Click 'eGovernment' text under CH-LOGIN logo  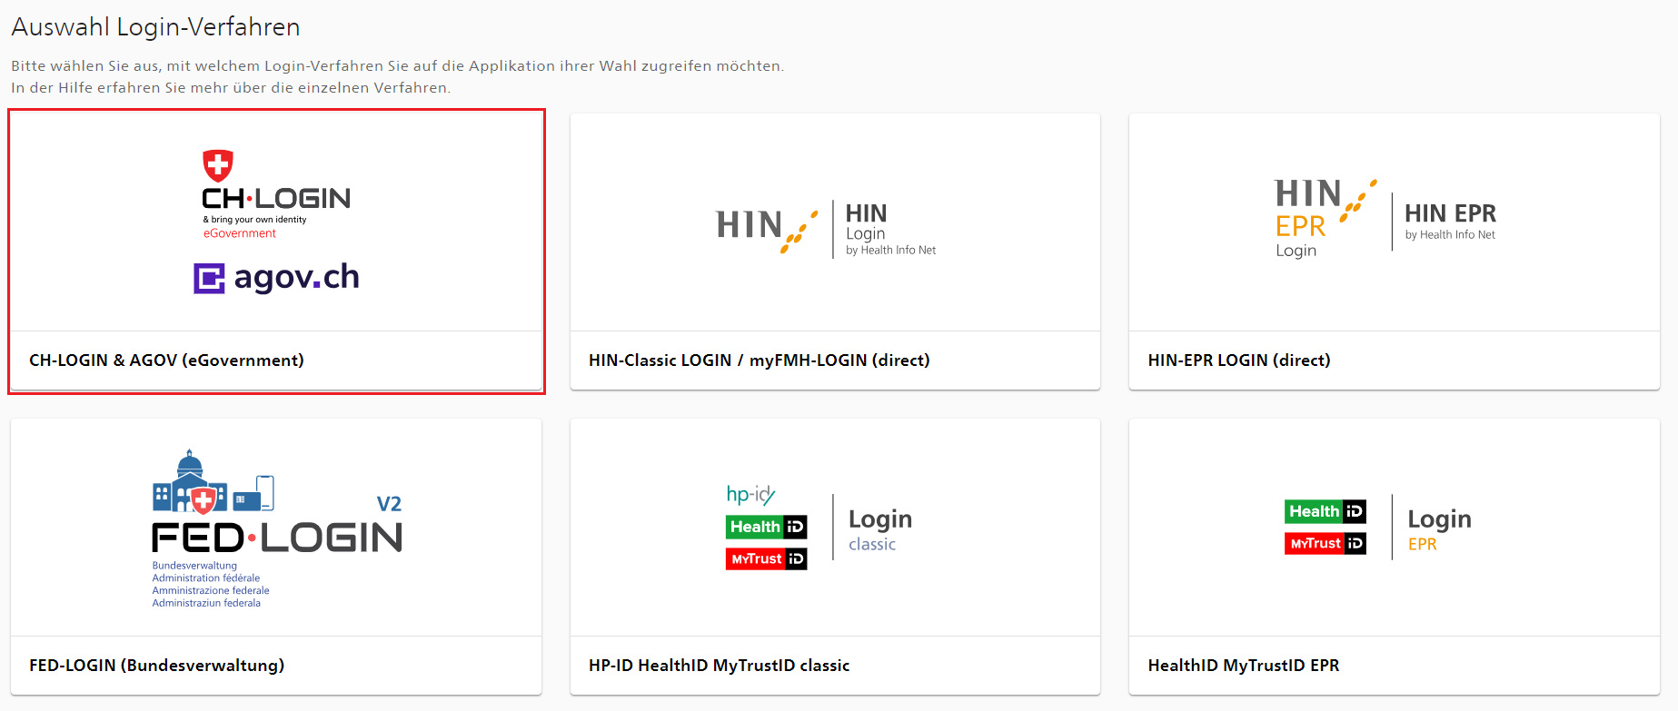click(240, 233)
